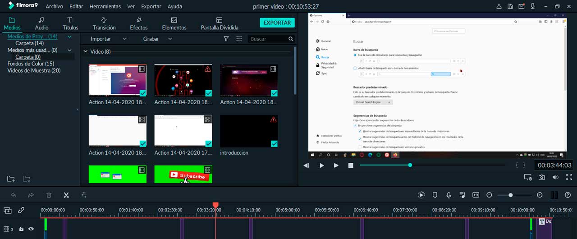Switch to the Transición tab

(104, 23)
